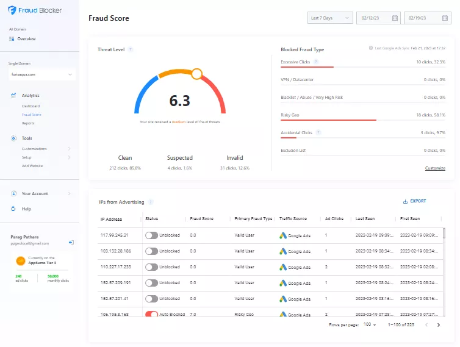
Task: Open the calendar icon for 02/12/23
Action: 395,18
